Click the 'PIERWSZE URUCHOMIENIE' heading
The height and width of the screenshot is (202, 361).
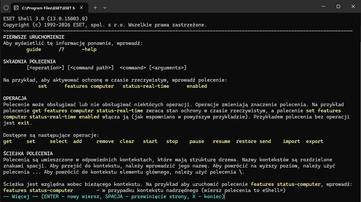34,37
